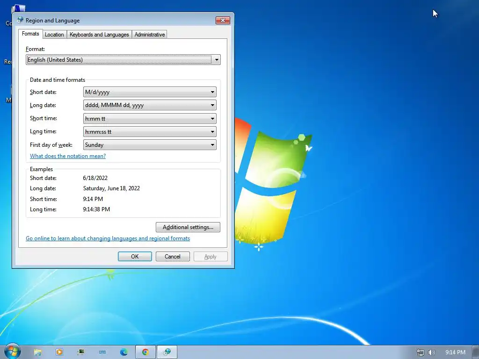Image resolution: width=479 pixels, height=359 pixels.
Task: Click the 'Saturday, June 18, 2022' example text
Action: coord(111,188)
